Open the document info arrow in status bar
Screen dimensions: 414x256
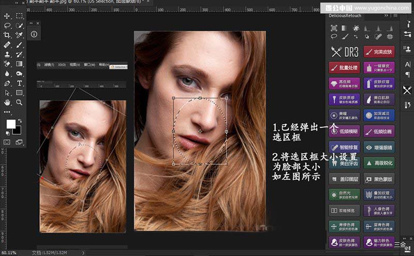(83, 253)
